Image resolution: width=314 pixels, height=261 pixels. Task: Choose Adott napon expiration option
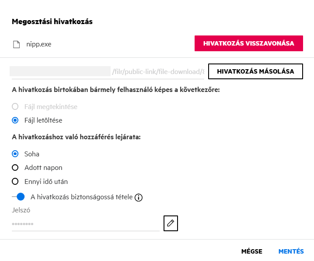(15, 167)
